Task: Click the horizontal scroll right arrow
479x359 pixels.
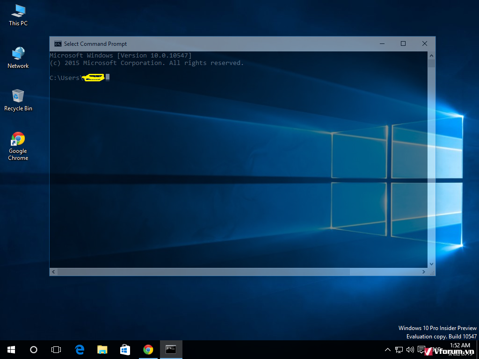Action: (x=424, y=272)
